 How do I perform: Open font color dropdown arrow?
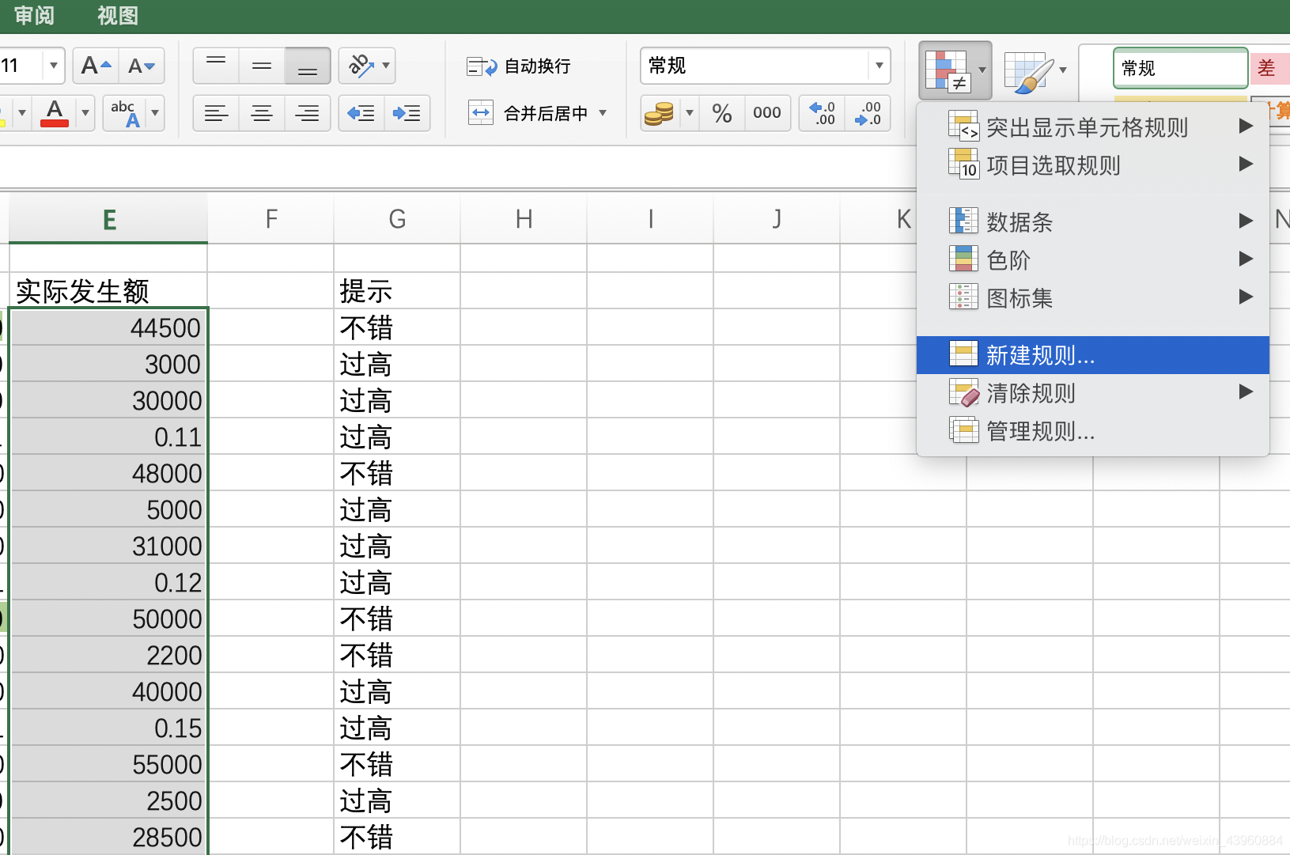pyautogui.click(x=85, y=113)
